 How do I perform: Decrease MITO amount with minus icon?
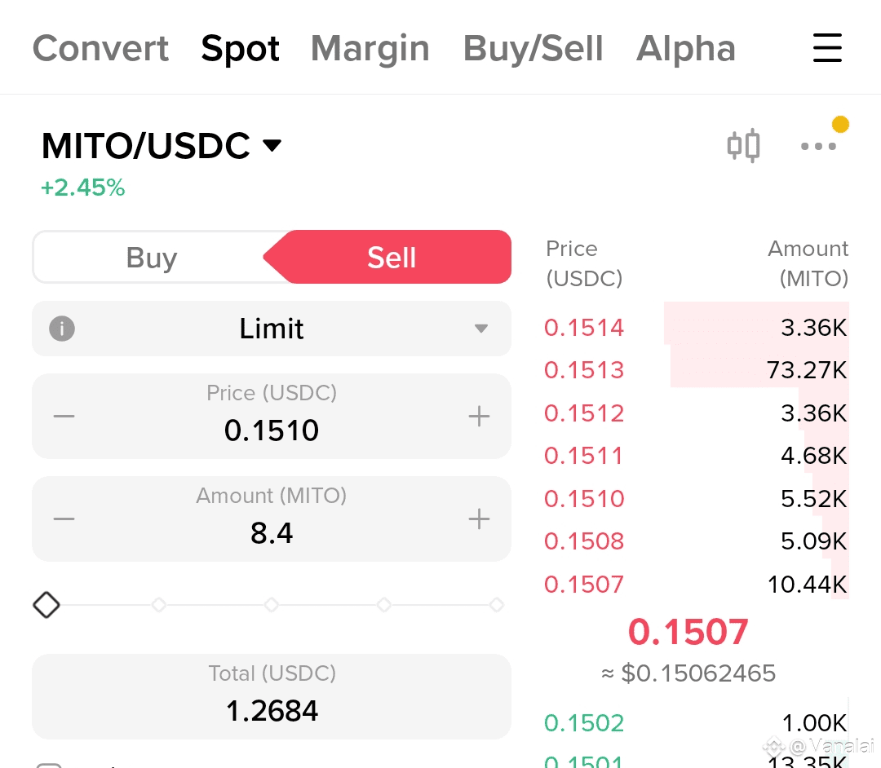click(x=64, y=519)
